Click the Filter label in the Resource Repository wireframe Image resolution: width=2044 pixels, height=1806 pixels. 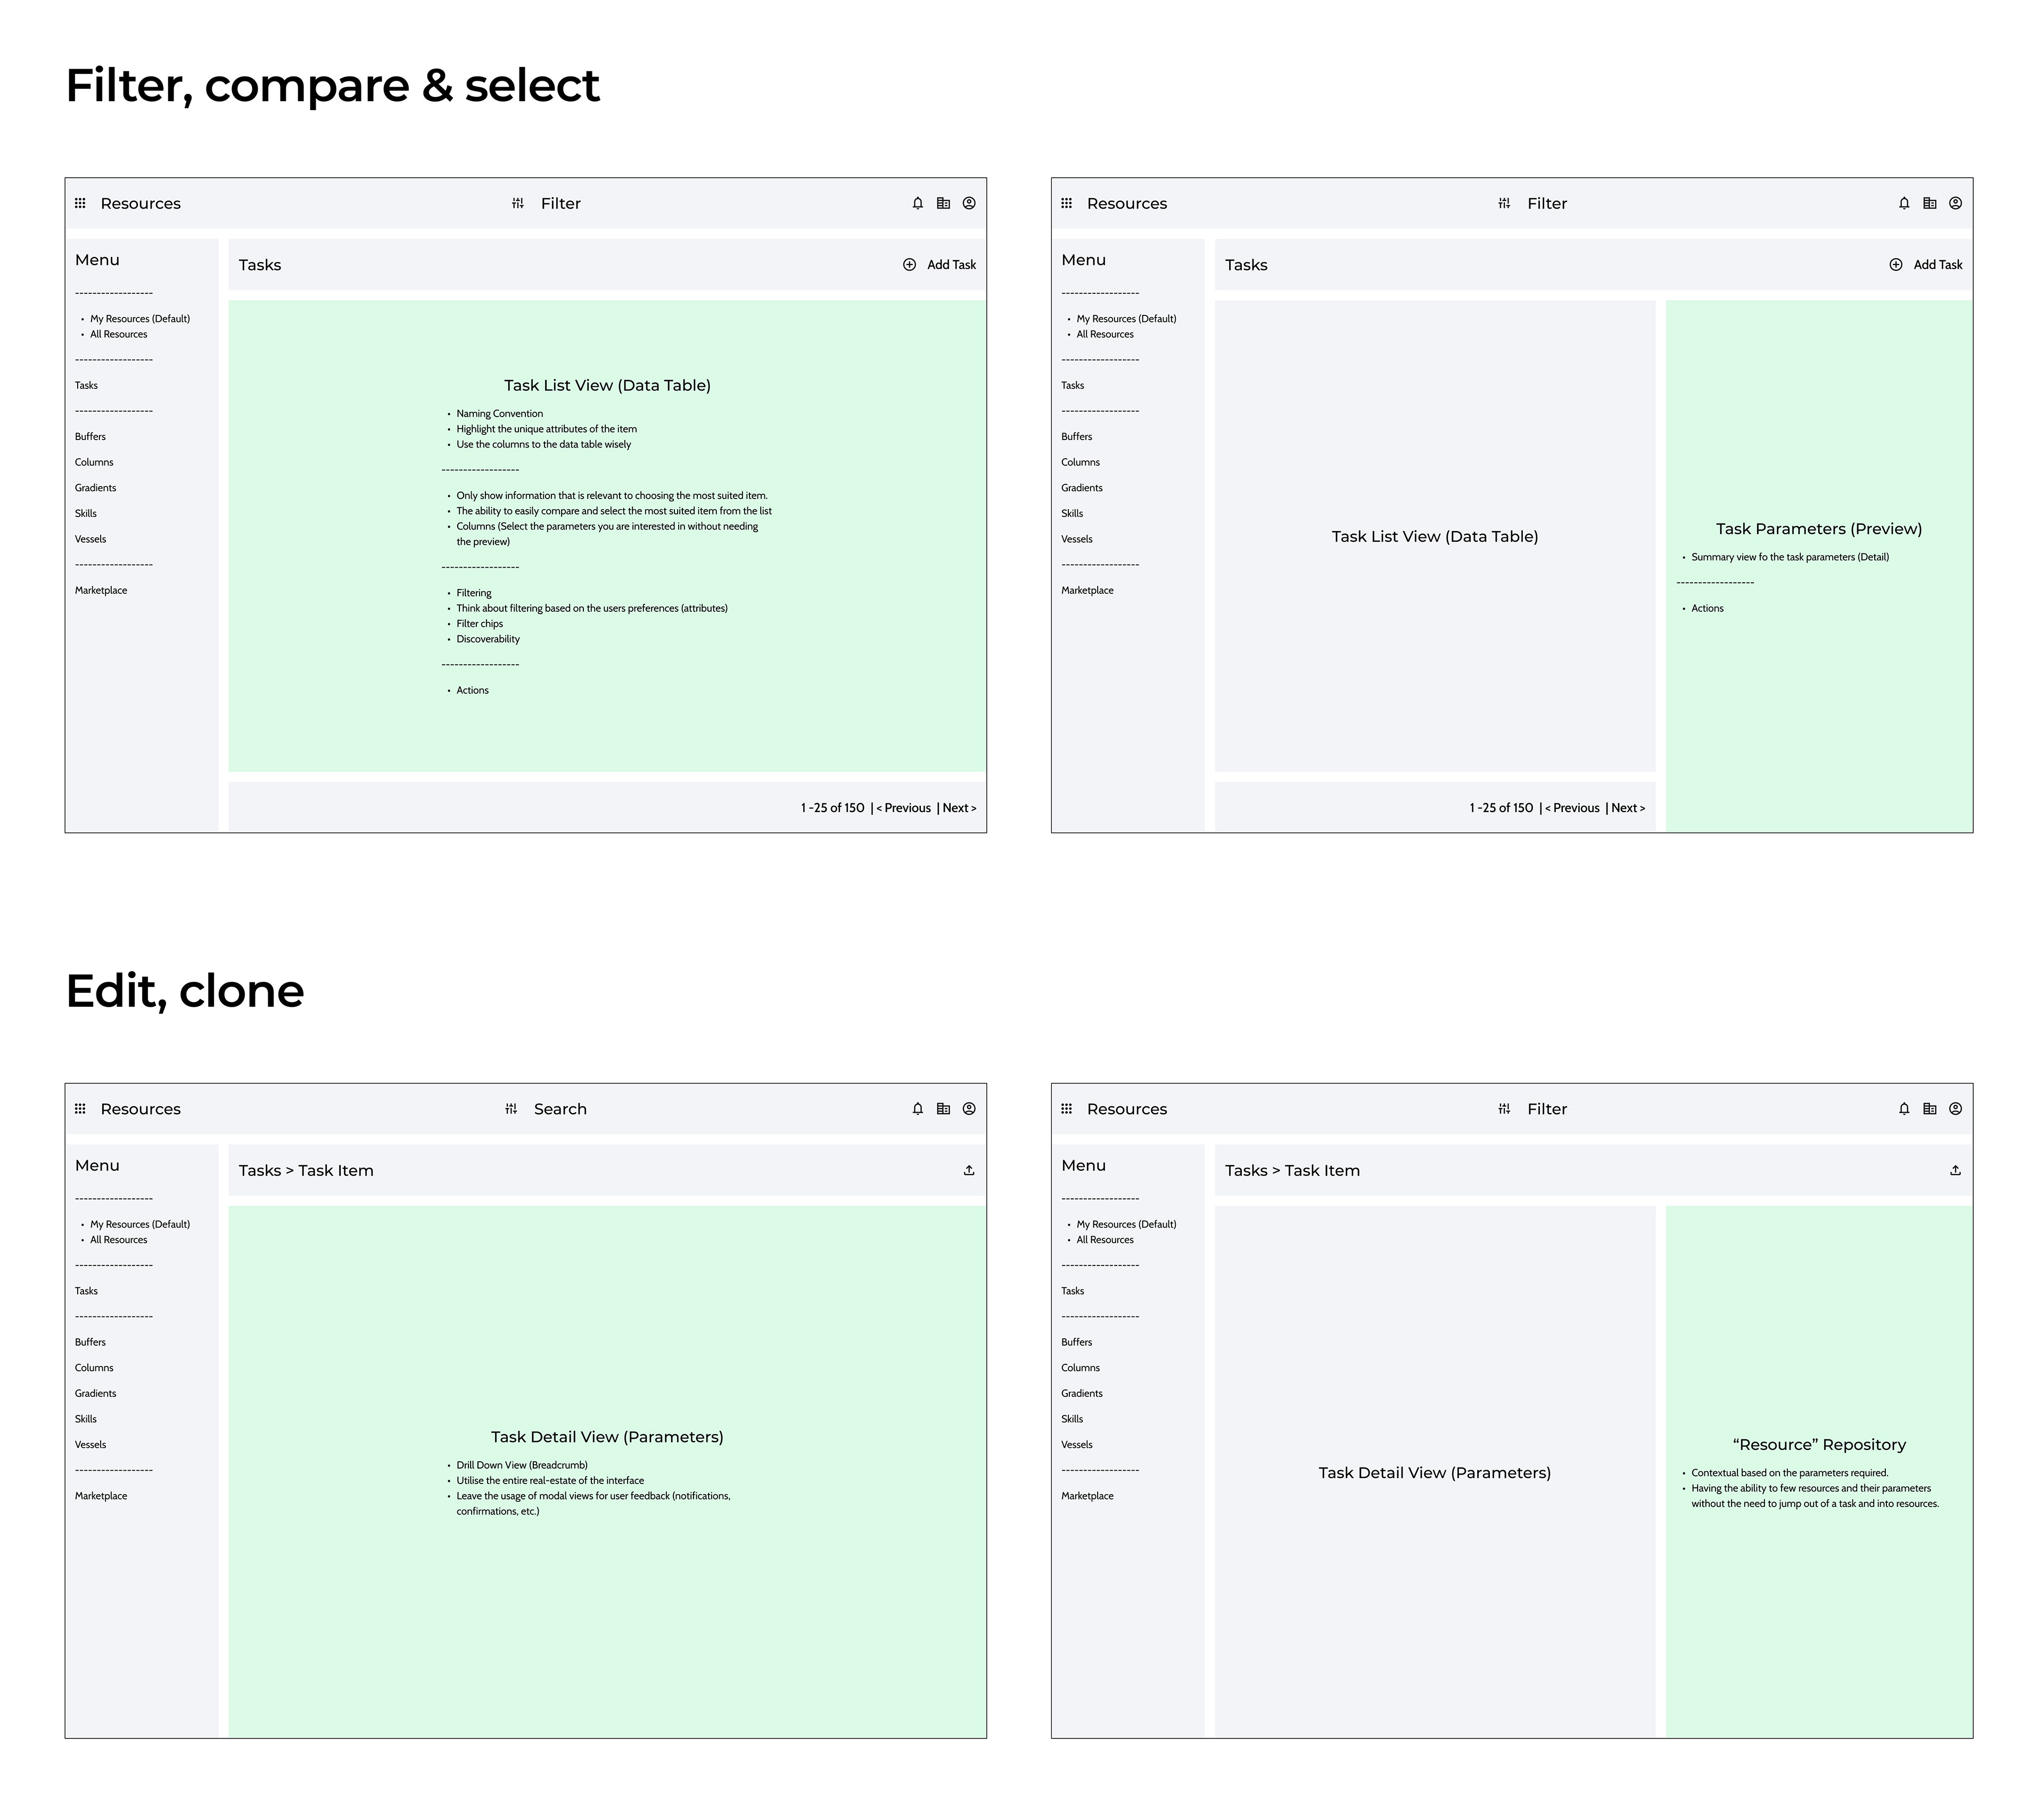coord(1547,1108)
